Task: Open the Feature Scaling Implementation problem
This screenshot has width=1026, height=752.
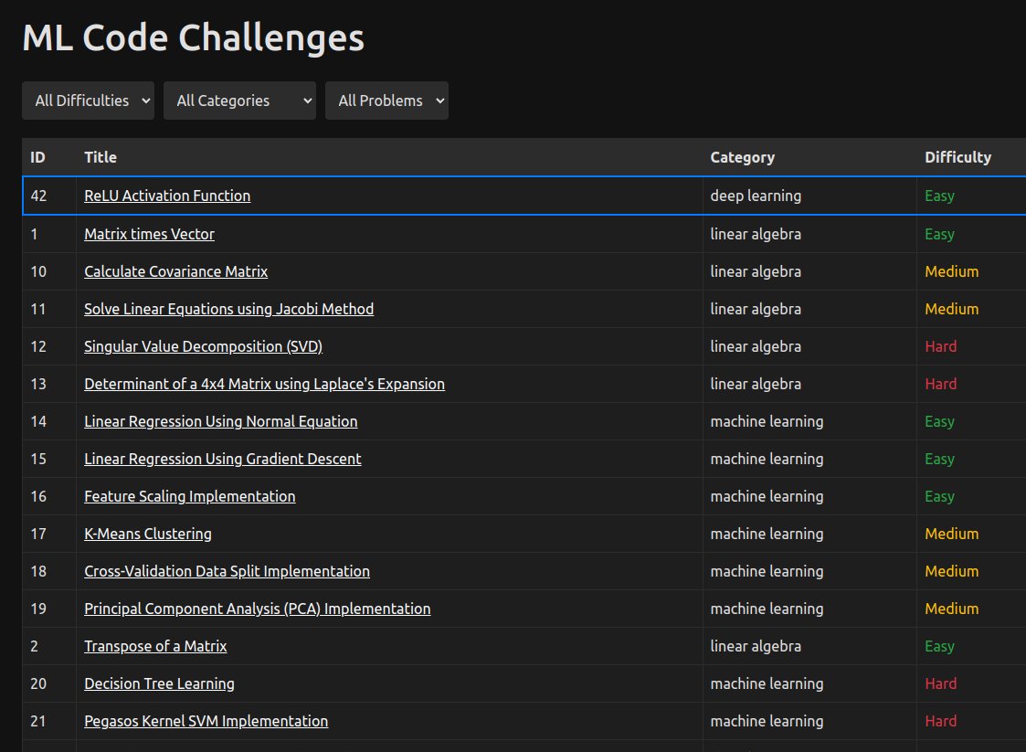Action: pos(189,496)
